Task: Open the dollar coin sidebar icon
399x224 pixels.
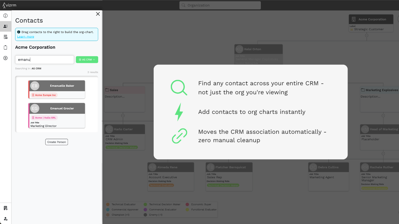Action: 6,58
